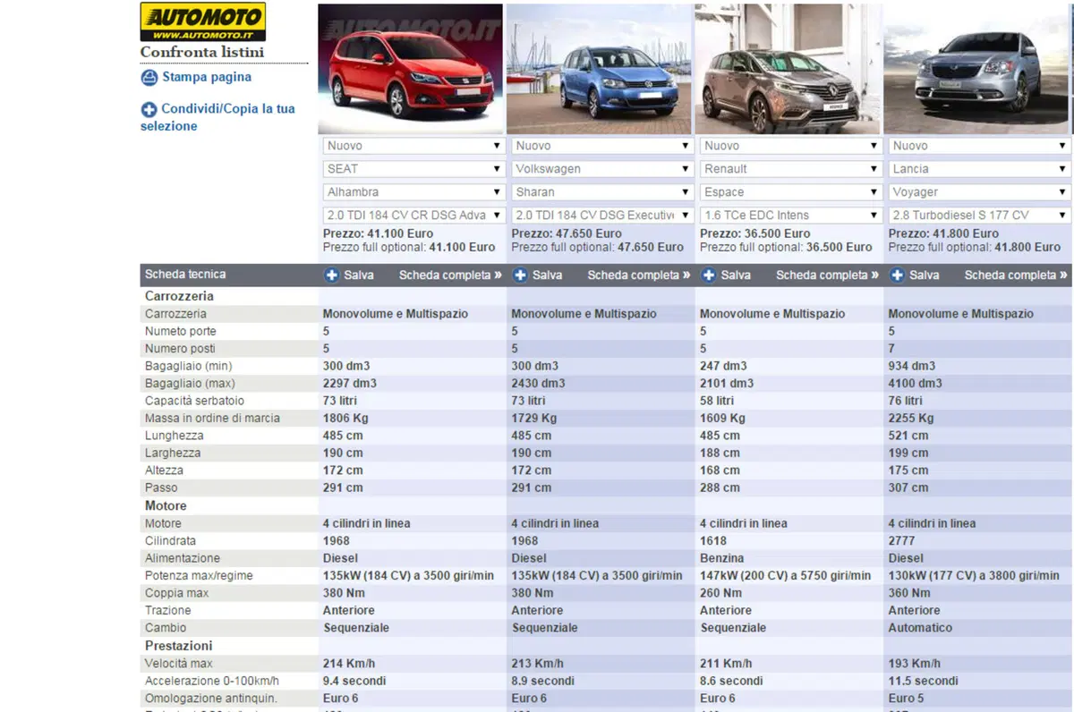The width and height of the screenshot is (1074, 712).
Task: Open Scheda completa for the SEAT Alhambra
Action: pyautogui.click(x=450, y=275)
